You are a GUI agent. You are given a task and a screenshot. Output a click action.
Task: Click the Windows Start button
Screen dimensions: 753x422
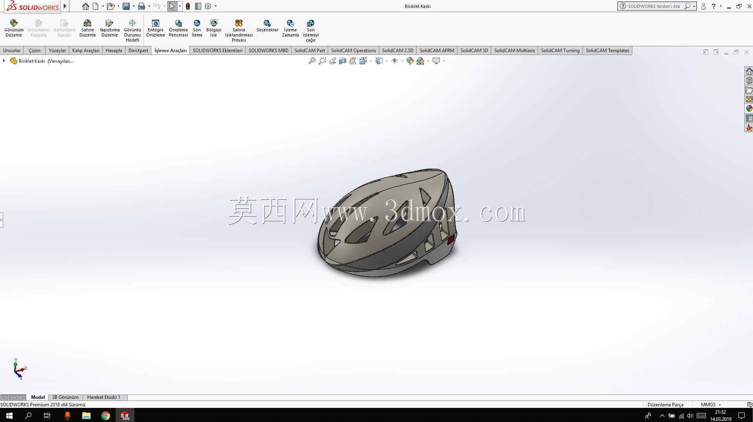pos(9,416)
